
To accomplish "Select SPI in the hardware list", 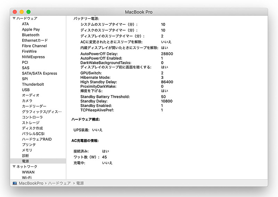I will [25, 79].
